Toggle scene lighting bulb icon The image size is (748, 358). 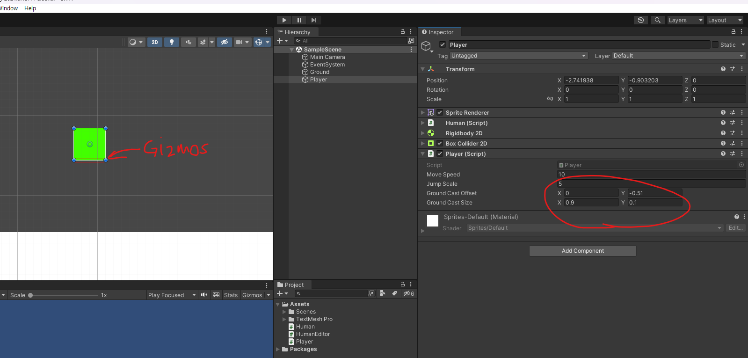point(172,42)
